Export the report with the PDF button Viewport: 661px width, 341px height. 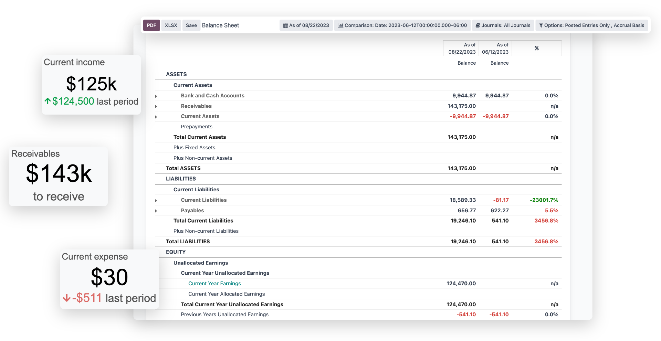coord(151,25)
